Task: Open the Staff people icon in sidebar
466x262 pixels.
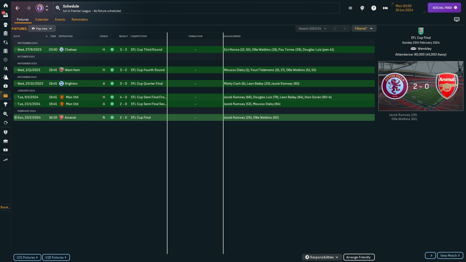Action: point(5,68)
